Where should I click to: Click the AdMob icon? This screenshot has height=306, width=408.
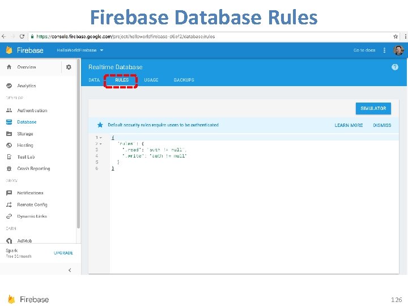(x=9, y=241)
